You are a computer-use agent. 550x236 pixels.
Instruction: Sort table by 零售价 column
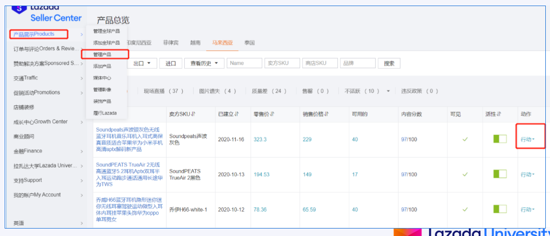tap(264, 114)
